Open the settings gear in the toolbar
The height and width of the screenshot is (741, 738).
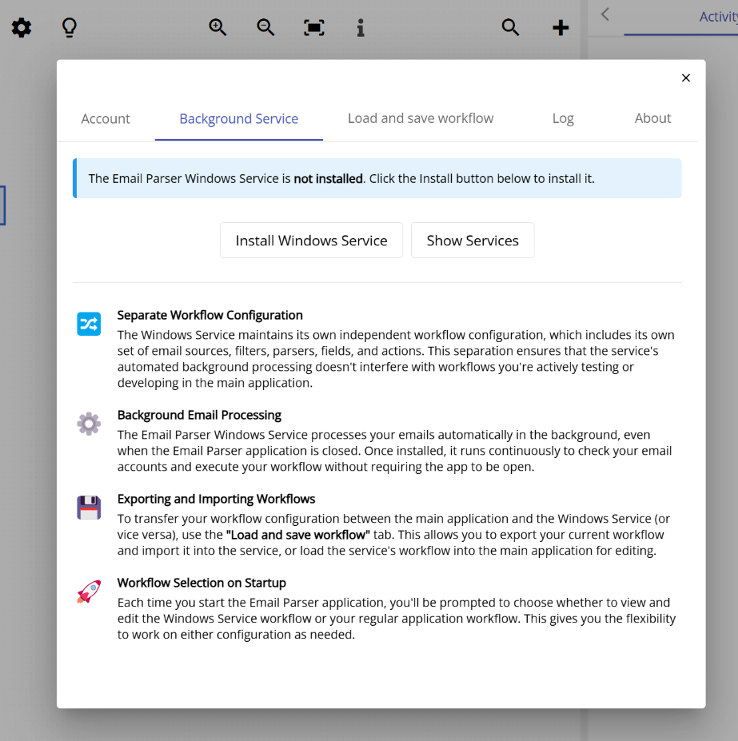(x=21, y=27)
